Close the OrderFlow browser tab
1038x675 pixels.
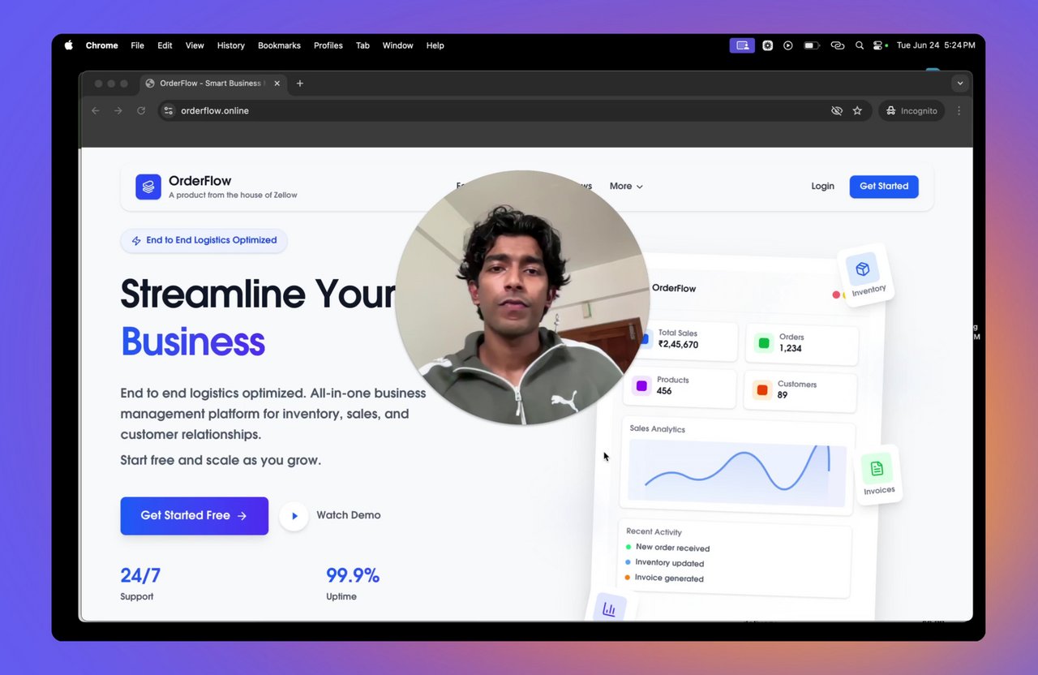tap(277, 83)
